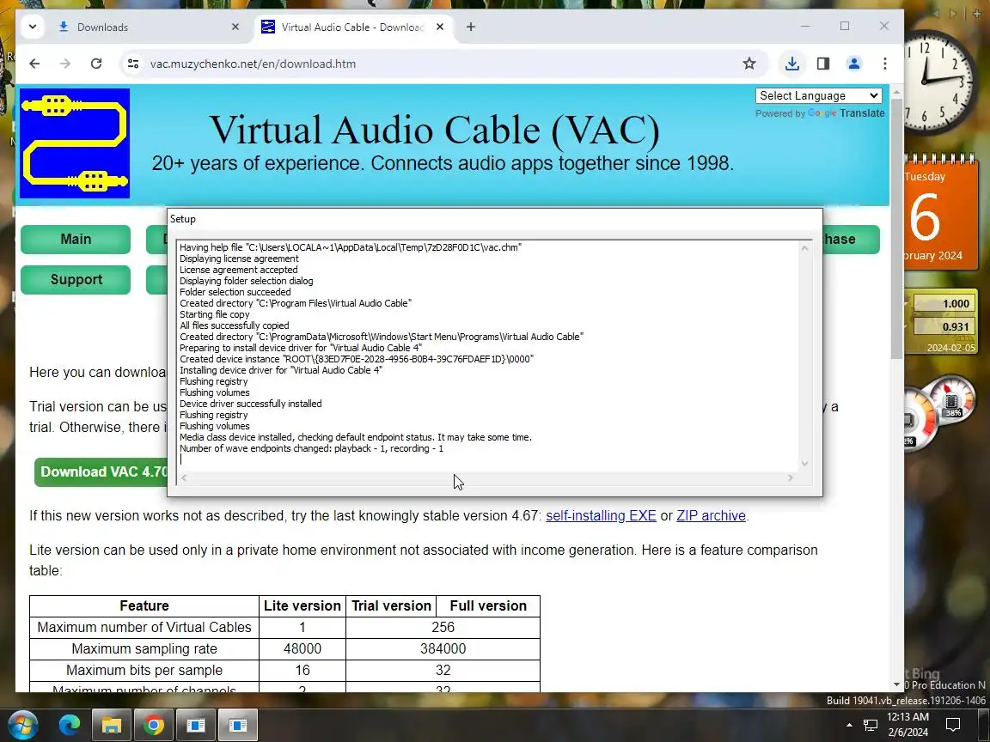Open a new browser tab
The height and width of the screenshot is (742, 990).
[x=470, y=27]
